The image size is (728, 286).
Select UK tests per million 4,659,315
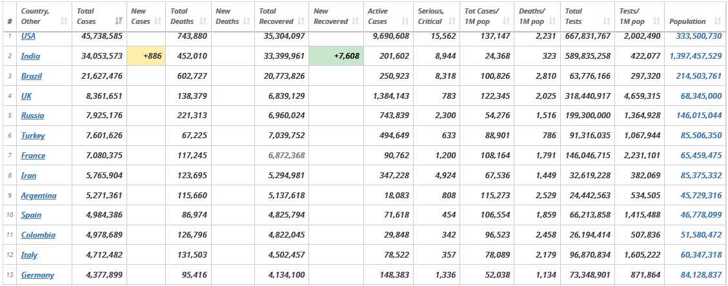(641, 96)
